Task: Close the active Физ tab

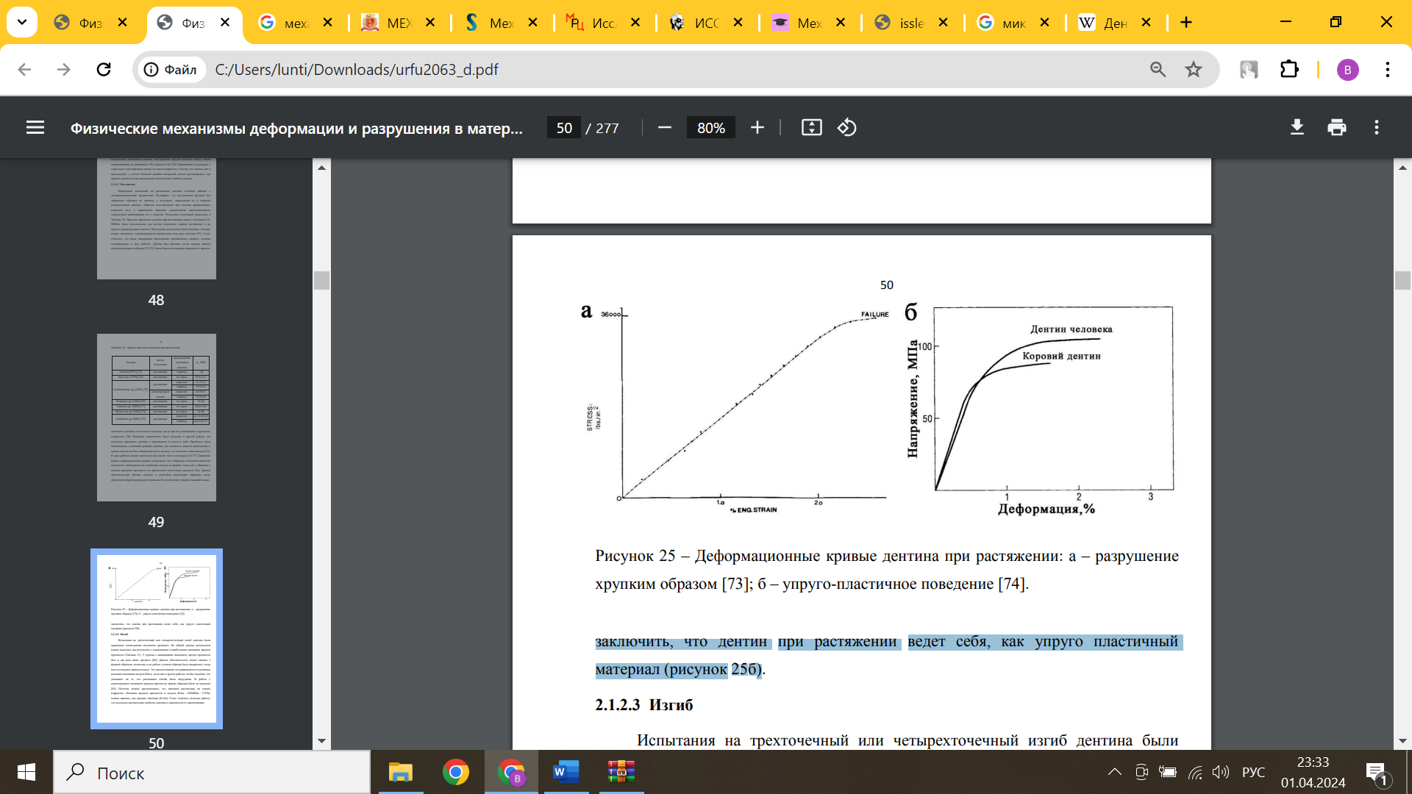Action: pos(226,23)
